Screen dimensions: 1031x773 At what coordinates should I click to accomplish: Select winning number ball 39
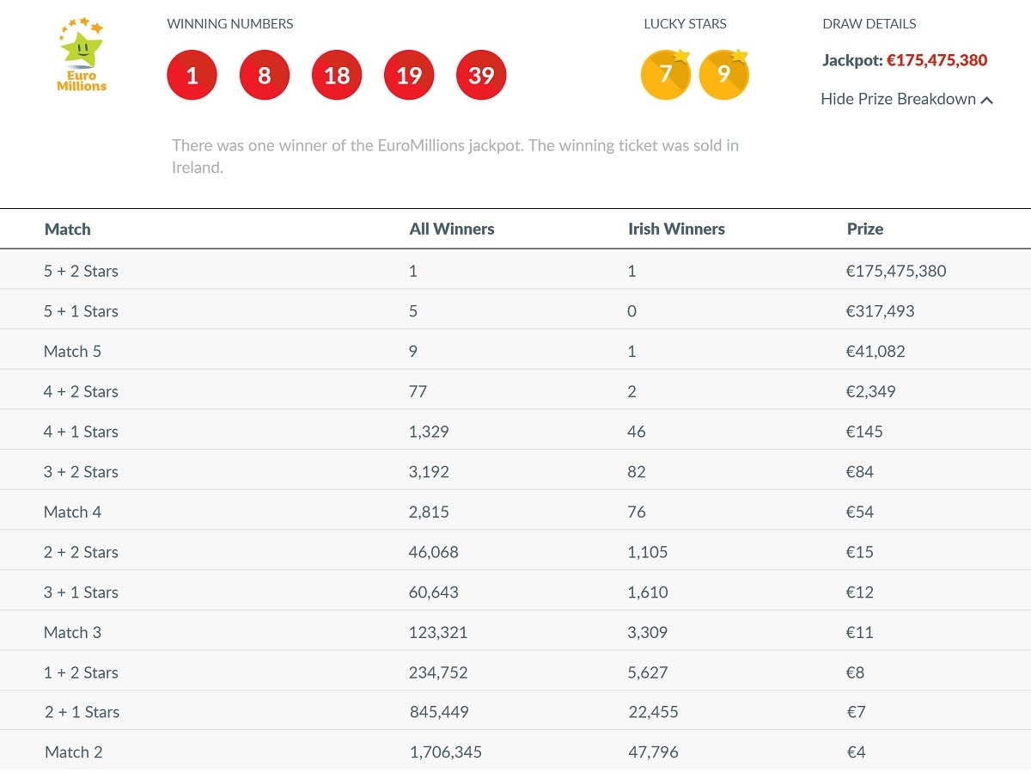(481, 76)
